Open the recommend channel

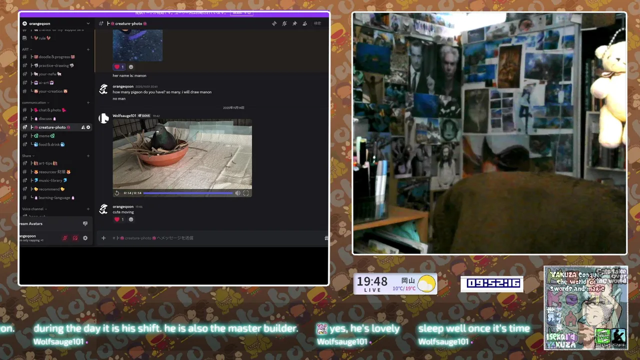[56, 189]
